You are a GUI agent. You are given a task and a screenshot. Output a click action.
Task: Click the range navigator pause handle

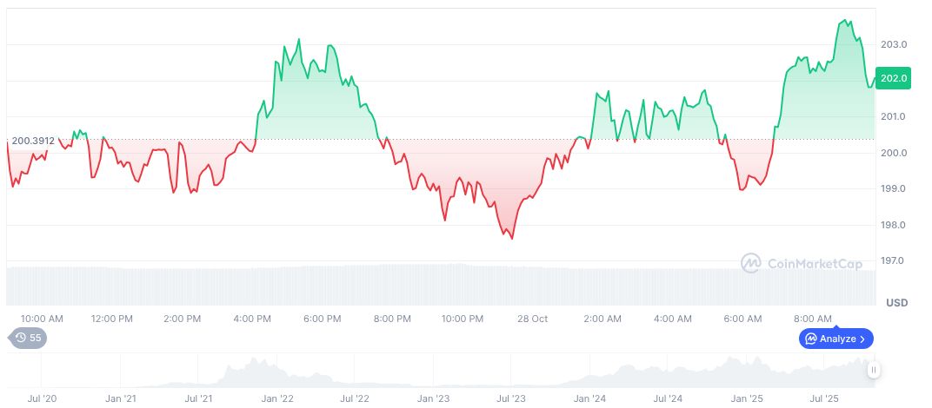pos(873,370)
